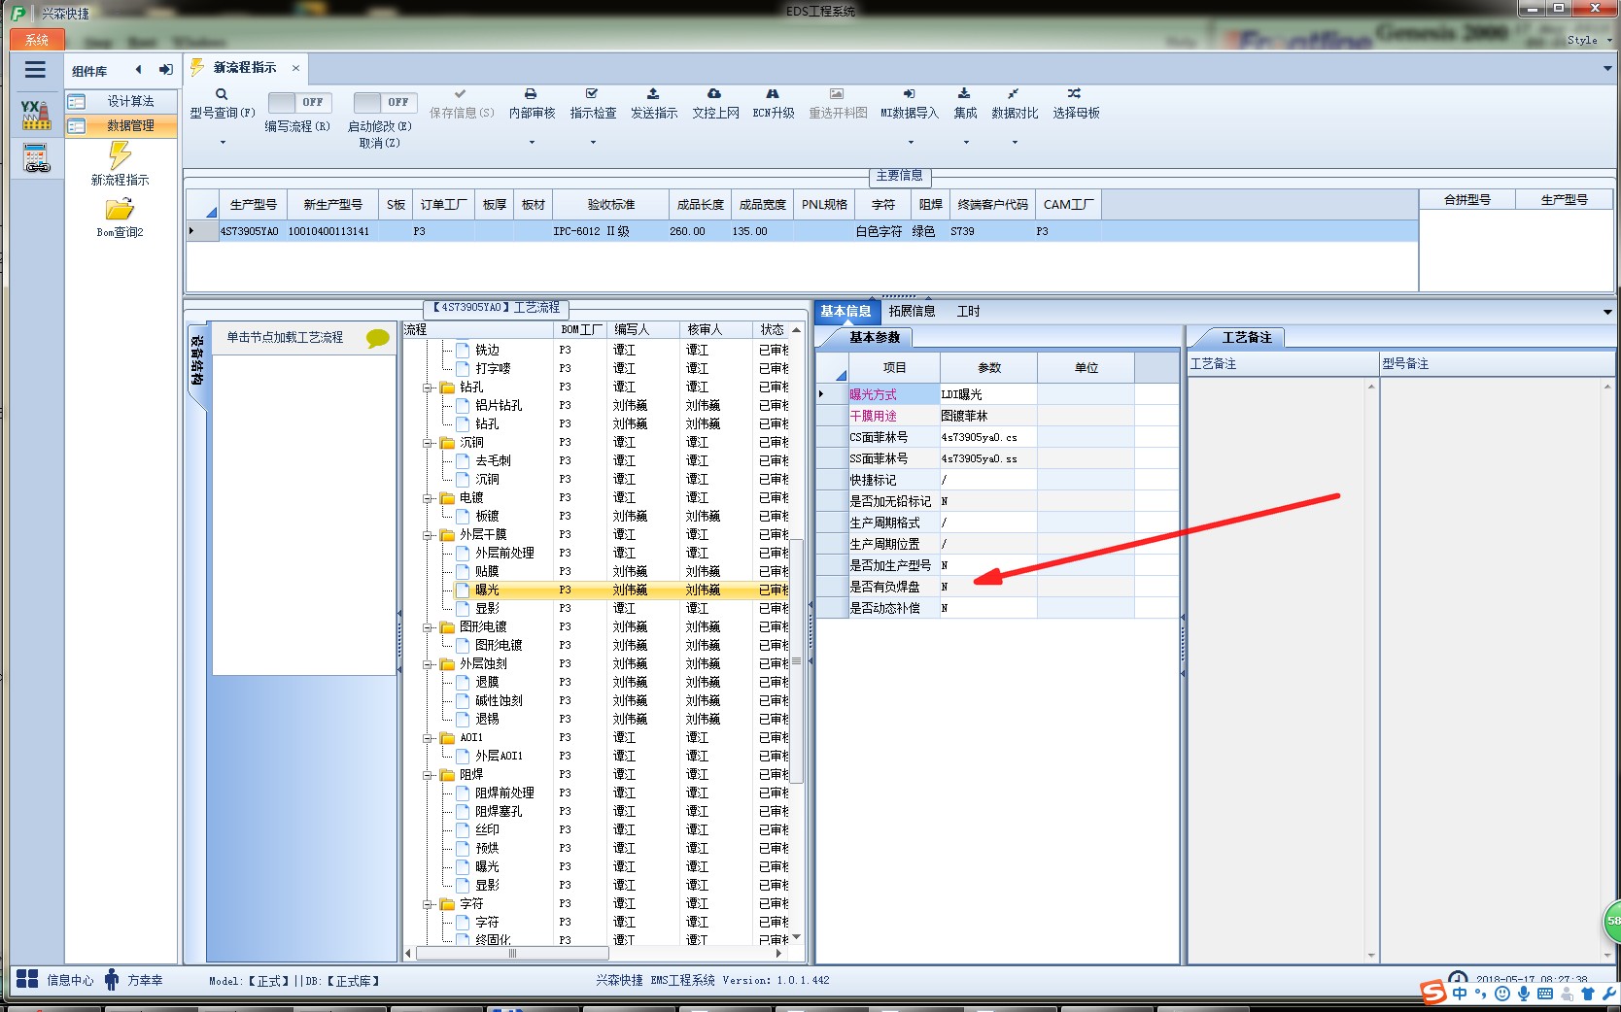Screen dimensions: 1621x1012
Task: Open 信息中心 grid icon in status bar
Action: point(27,979)
